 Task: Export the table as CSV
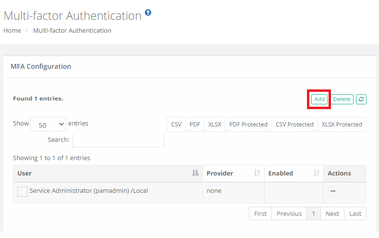(x=176, y=124)
